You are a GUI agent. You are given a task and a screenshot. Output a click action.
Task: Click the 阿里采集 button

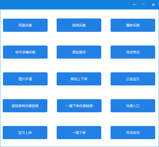(25, 25)
